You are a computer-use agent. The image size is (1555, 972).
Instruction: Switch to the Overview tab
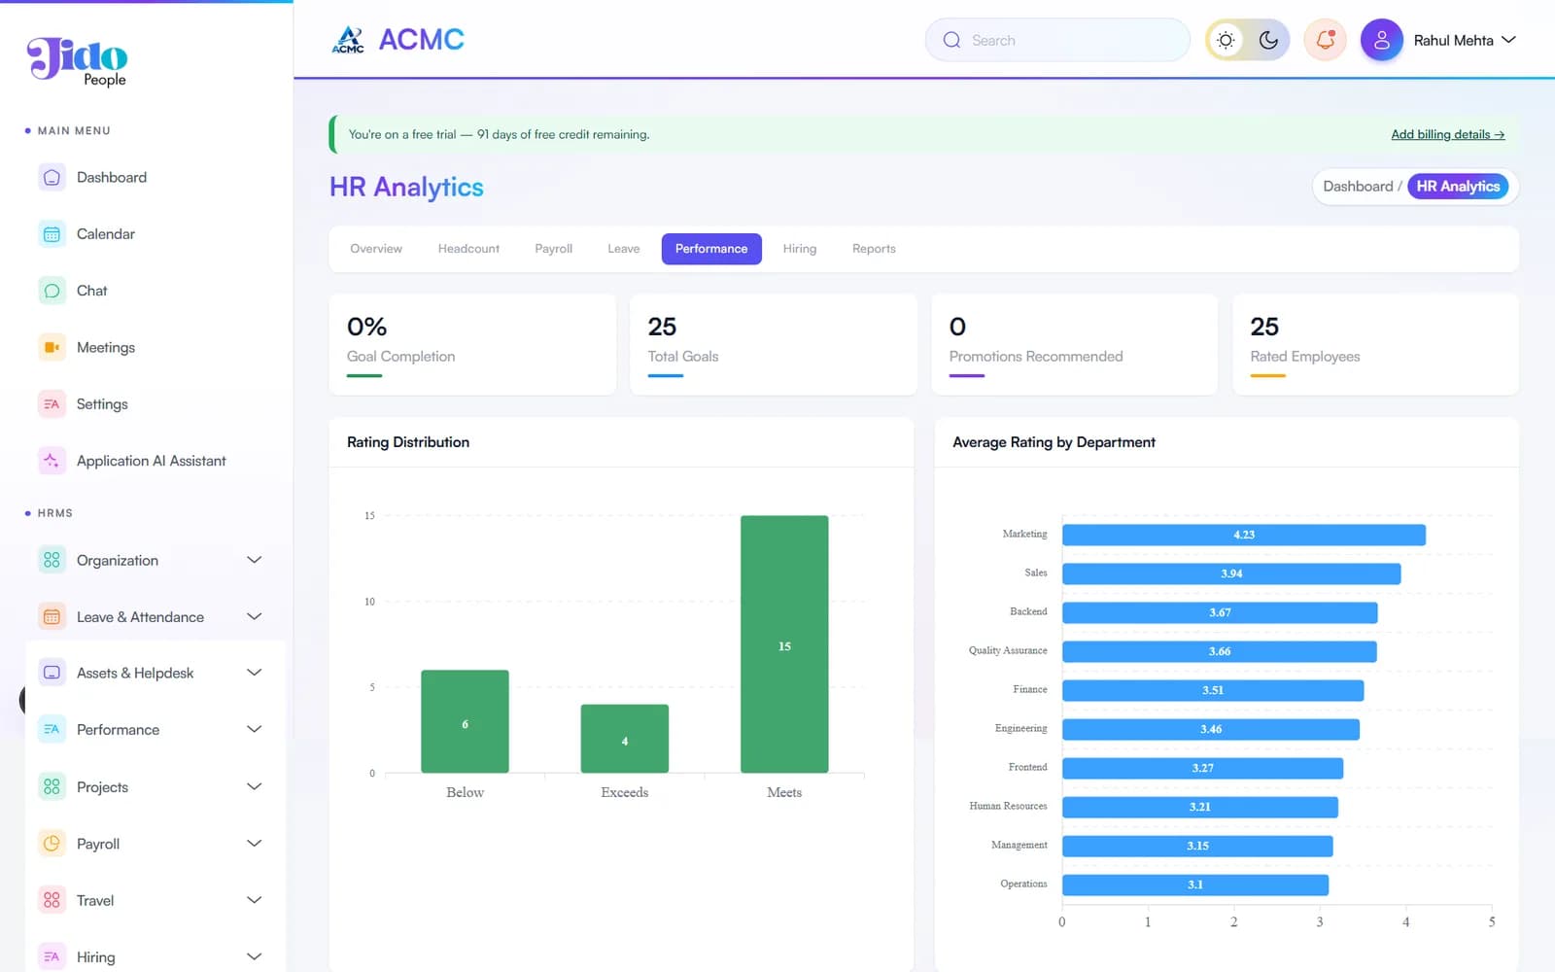[x=376, y=249]
